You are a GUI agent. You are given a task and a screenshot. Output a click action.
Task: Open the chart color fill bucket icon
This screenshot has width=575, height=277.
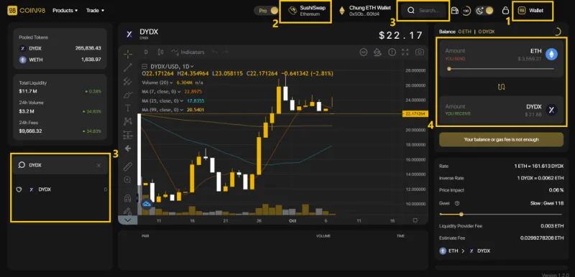[377, 52]
